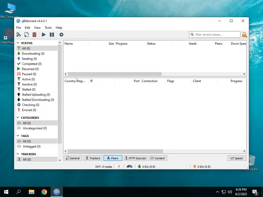The height and width of the screenshot is (197, 263).
Task: Switch to the Content tab
Action: pyautogui.click(x=158, y=158)
